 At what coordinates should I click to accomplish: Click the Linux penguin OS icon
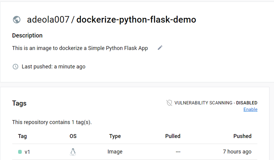point(73,152)
